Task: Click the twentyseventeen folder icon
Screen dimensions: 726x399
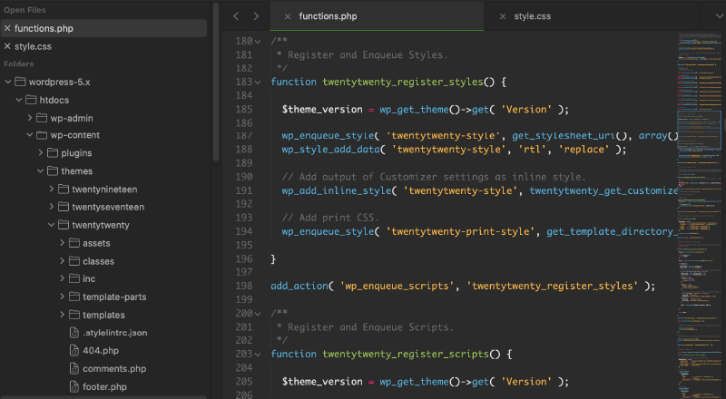Action: tap(64, 207)
